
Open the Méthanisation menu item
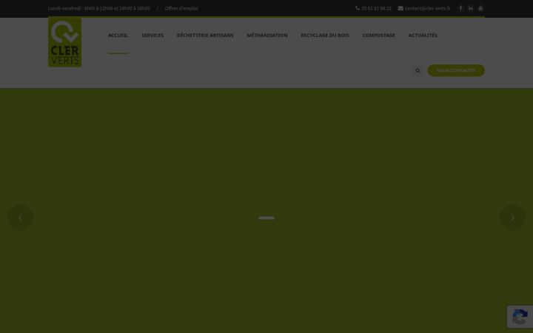266,36
